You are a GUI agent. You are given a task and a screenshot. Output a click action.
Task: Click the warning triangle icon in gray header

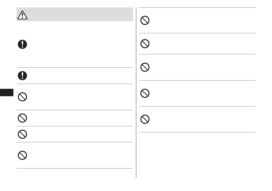tap(22, 15)
